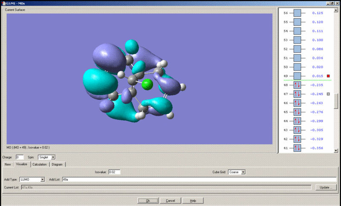Image resolution: width=341 pixels, height=206 pixels.
Task: Click the Cancel button
Action: (x=170, y=200)
